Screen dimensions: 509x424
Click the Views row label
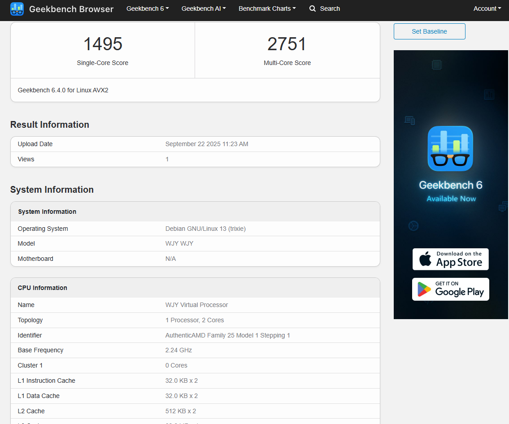click(26, 159)
